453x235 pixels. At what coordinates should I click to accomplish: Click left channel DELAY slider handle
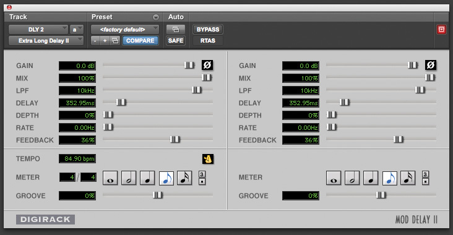[121, 102]
